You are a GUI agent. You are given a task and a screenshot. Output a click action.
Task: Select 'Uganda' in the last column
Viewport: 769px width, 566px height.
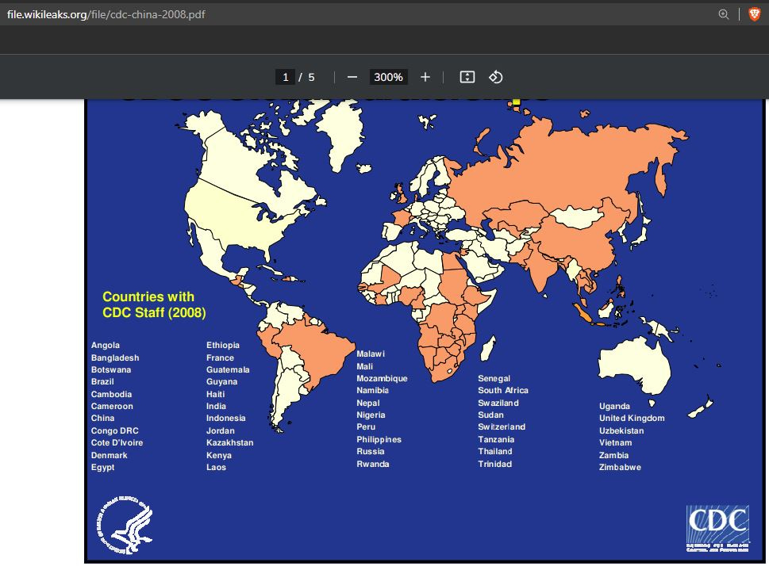click(614, 406)
